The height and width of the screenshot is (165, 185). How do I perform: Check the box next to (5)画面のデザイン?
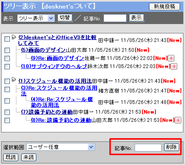(7, 50)
